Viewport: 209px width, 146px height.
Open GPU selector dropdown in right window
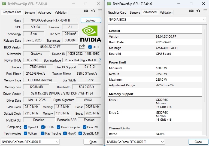[135, 142]
